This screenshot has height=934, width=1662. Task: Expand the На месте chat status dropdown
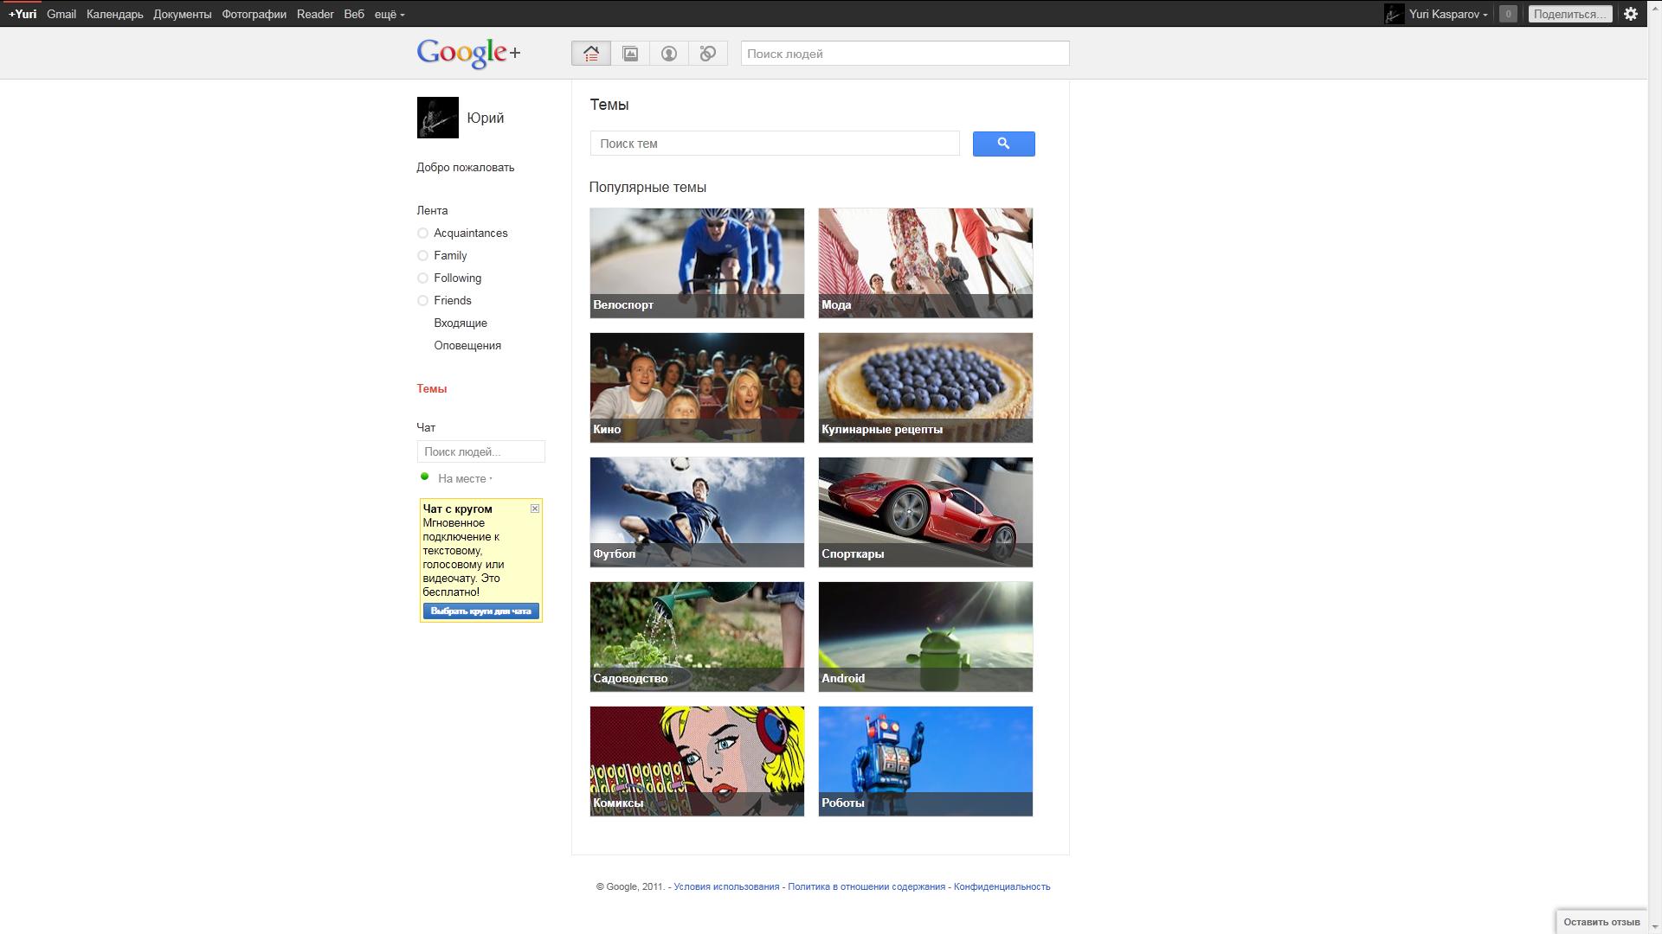click(x=465, y=479)
